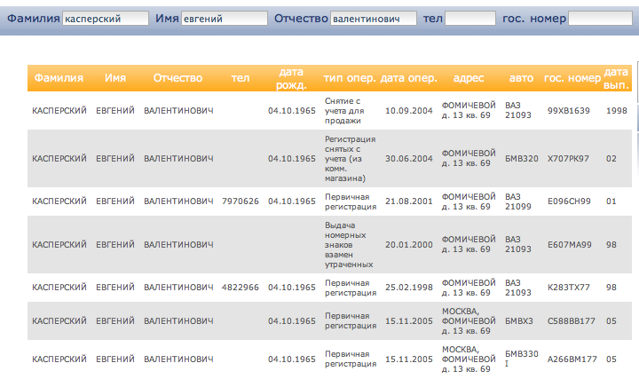Click address in the С588ВВ177 row
This screenshot has width=639, height=379.
(469, 321)
